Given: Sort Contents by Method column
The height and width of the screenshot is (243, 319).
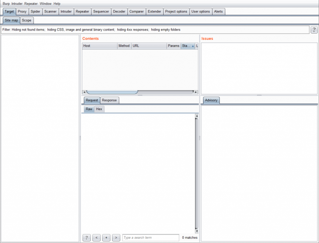Looking at the screenshot, I should (124, 46).
